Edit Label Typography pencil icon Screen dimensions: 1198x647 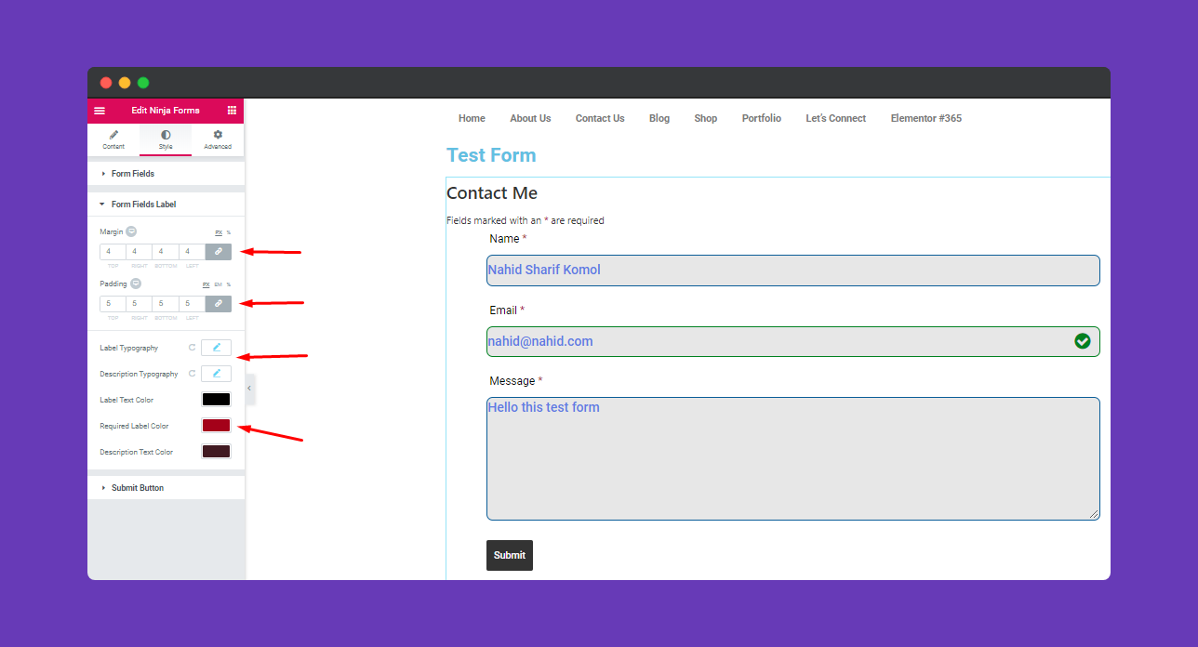click(216, 347)
